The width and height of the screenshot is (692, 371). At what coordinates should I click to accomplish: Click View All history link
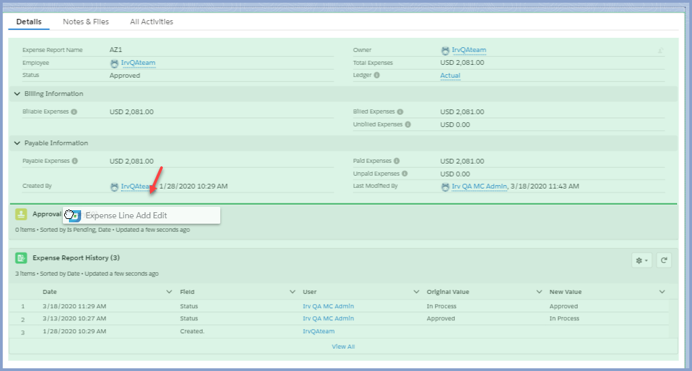point(343,346)
